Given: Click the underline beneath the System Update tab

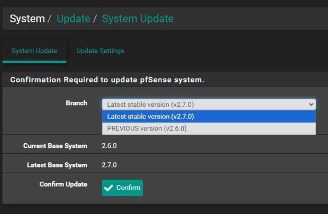Looking at the screenshot, I should click(x=34, y=62).
